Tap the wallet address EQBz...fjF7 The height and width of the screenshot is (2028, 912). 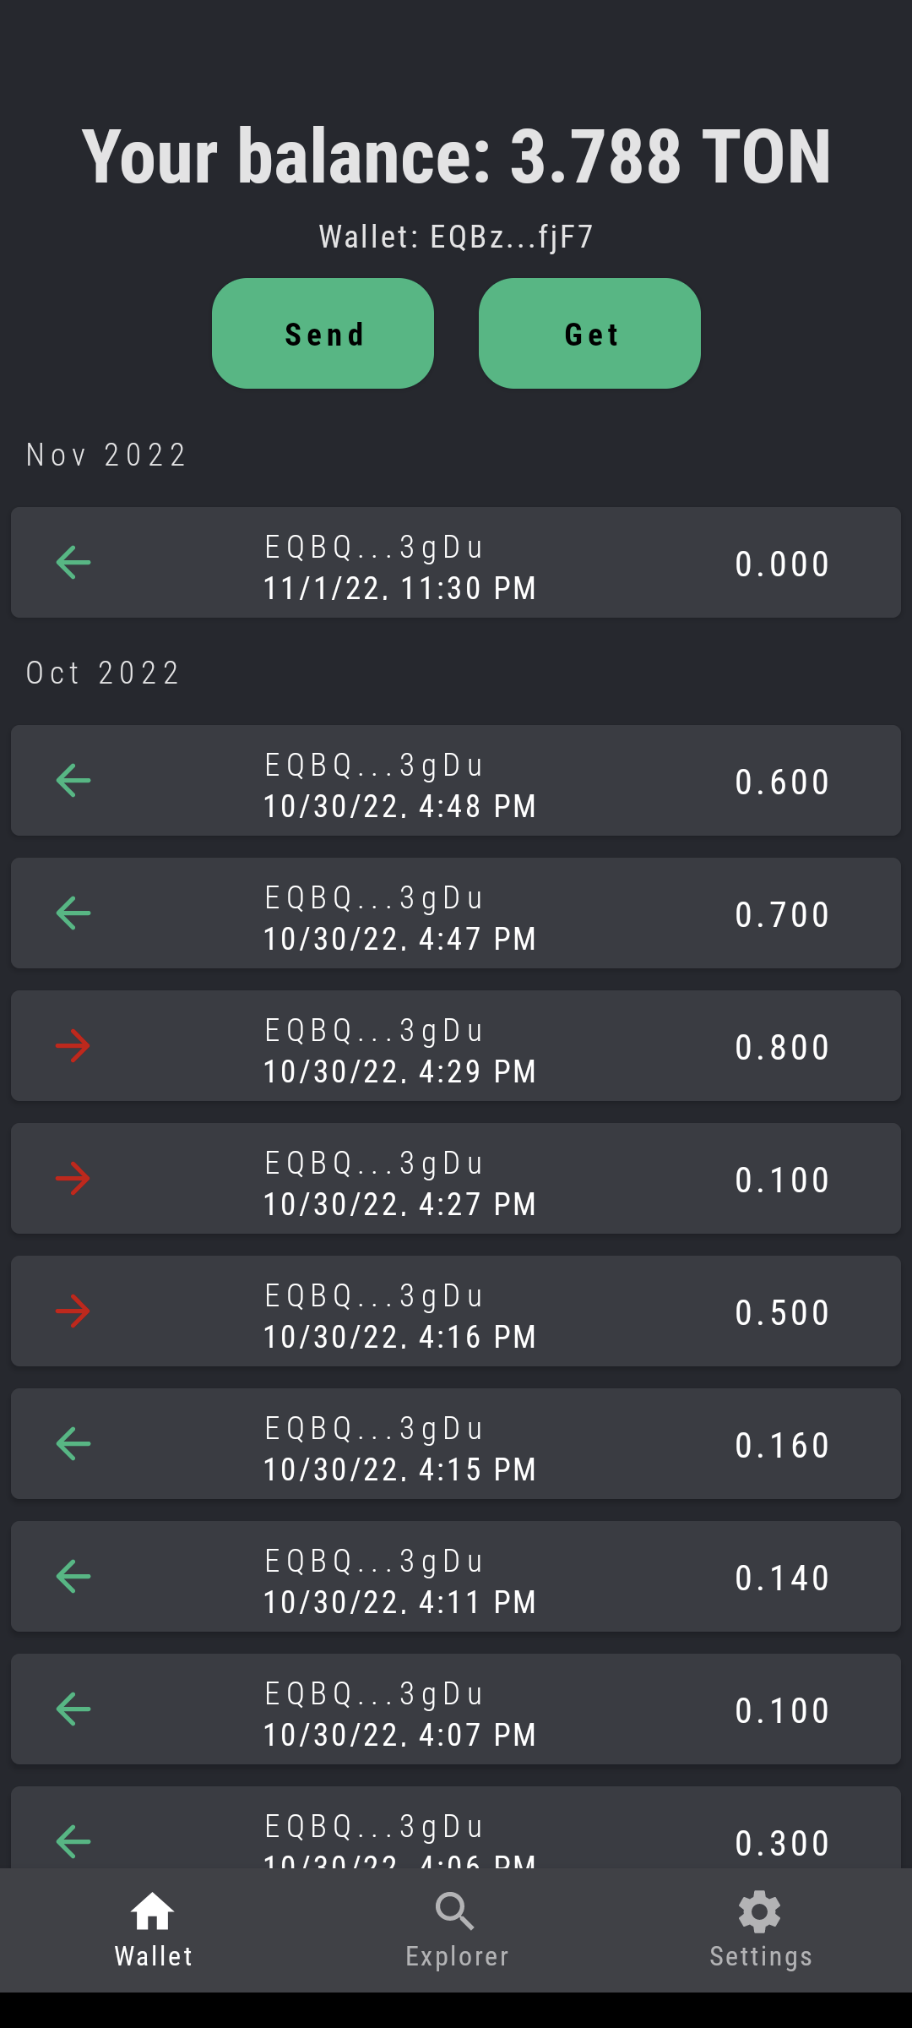(456, 237)
